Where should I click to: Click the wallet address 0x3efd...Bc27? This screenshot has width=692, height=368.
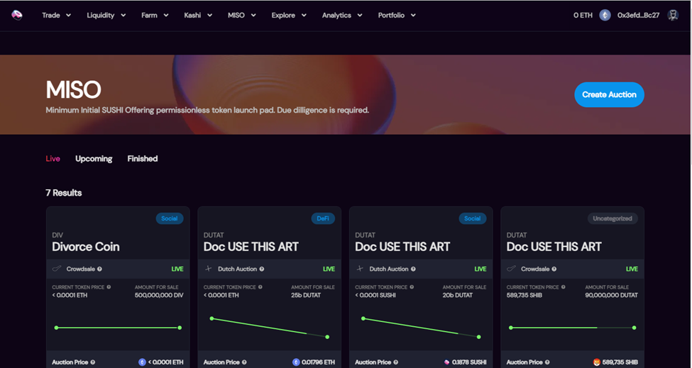pyautogui.click(x=638, y=15)
